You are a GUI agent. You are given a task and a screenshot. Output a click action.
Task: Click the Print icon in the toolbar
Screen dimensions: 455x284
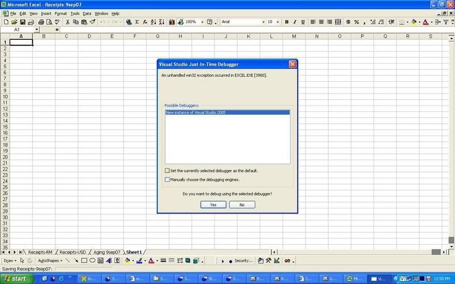click(40, 22)
